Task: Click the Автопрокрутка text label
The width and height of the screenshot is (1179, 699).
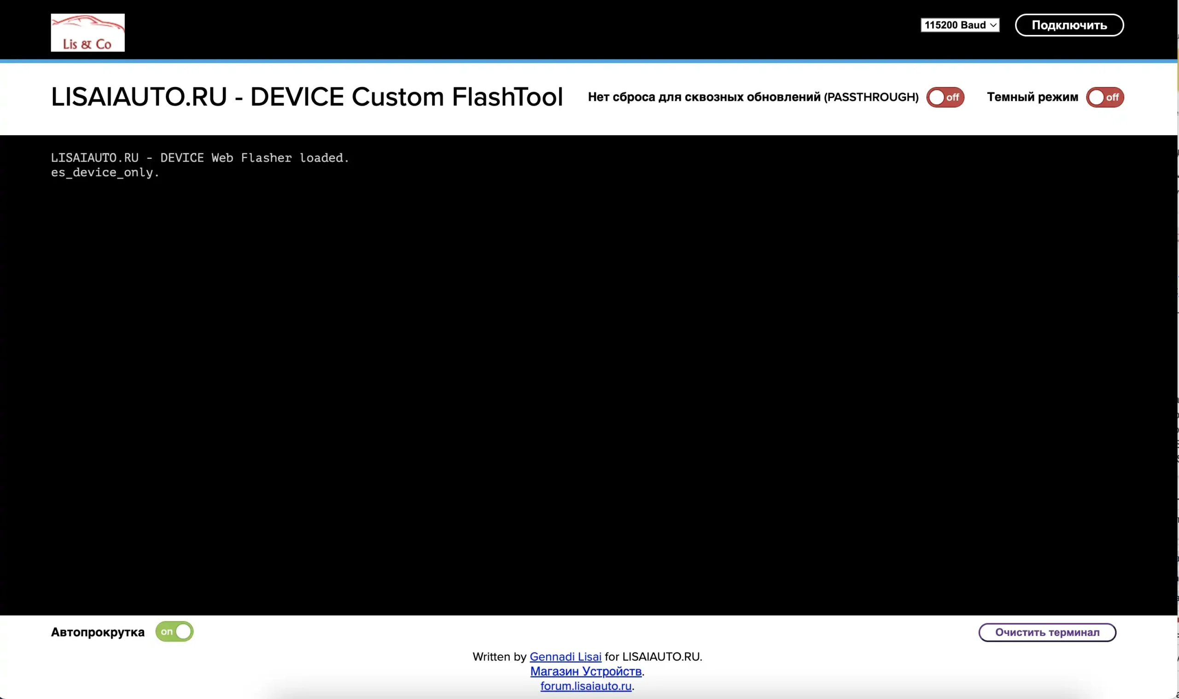Action: click(x=98, y=632)
